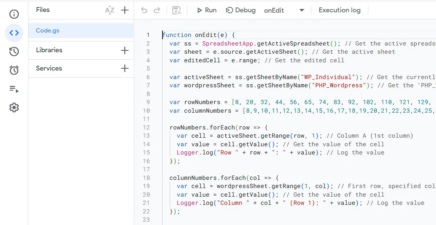Viewport: 436px width, 225px height.
Task: Run the onEdit function
Action: coord(206,10)
